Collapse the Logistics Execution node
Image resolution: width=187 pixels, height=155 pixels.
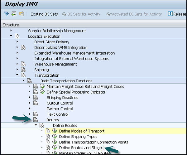(11, 36)
